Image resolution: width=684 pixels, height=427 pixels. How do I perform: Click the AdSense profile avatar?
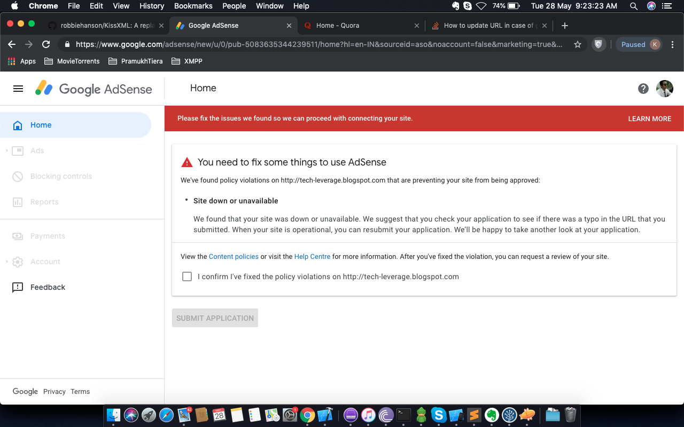point(664,89)
